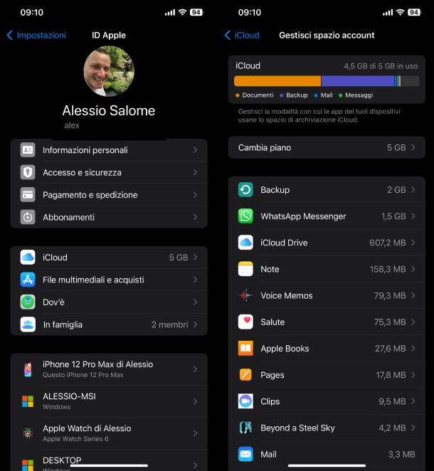Tap the Apple Books icon

[245, 349]
